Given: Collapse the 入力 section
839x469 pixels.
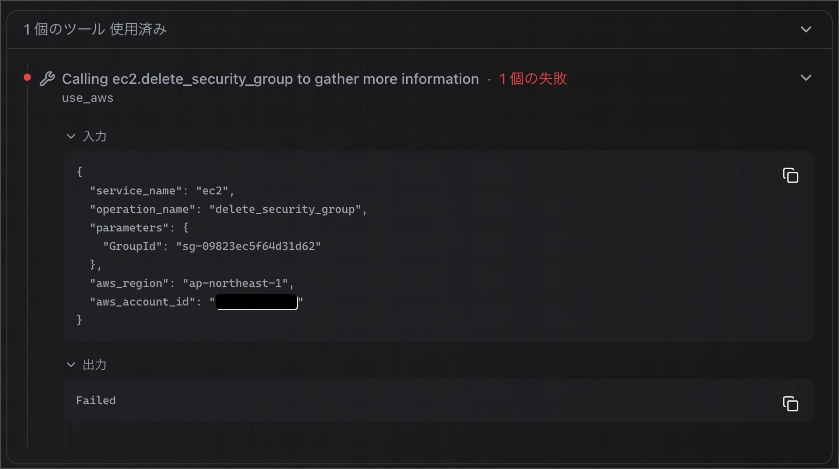Looking at the screenshot, I should [71, 136].
